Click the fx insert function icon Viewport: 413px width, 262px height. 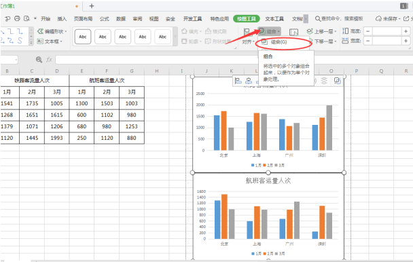coord(50,60)
